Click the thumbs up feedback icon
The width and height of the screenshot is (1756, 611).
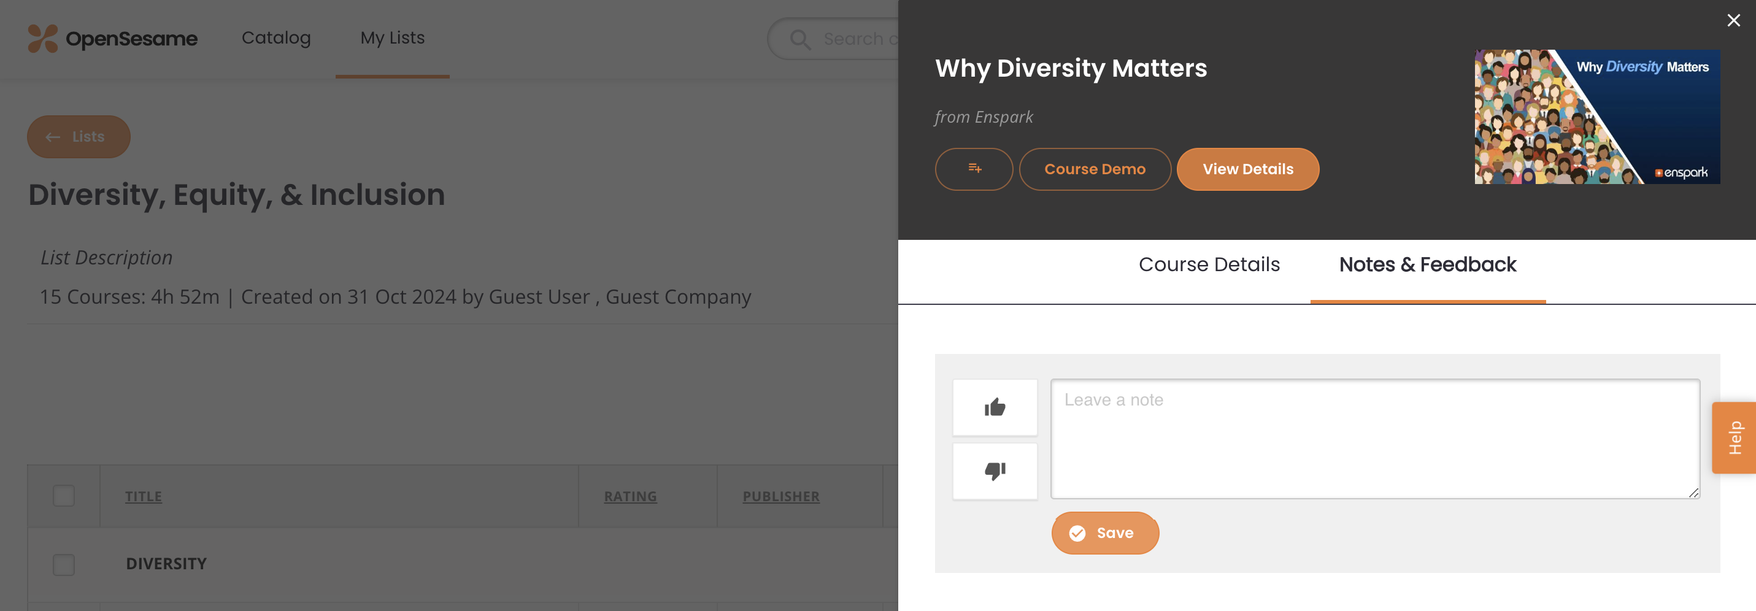tap(995, 407)
